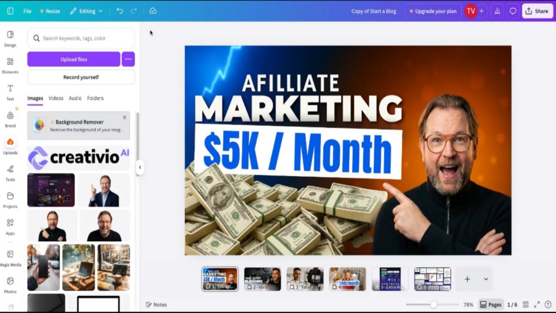The image size is (556, 313).
Task: Check cloud save status icon
Action: tap(153, 11)
